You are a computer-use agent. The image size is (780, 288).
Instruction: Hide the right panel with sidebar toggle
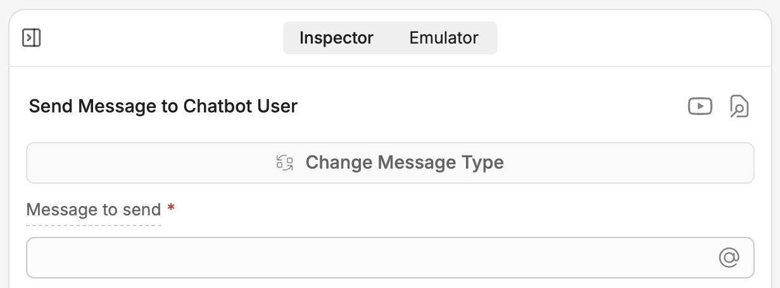coord(31,38)
